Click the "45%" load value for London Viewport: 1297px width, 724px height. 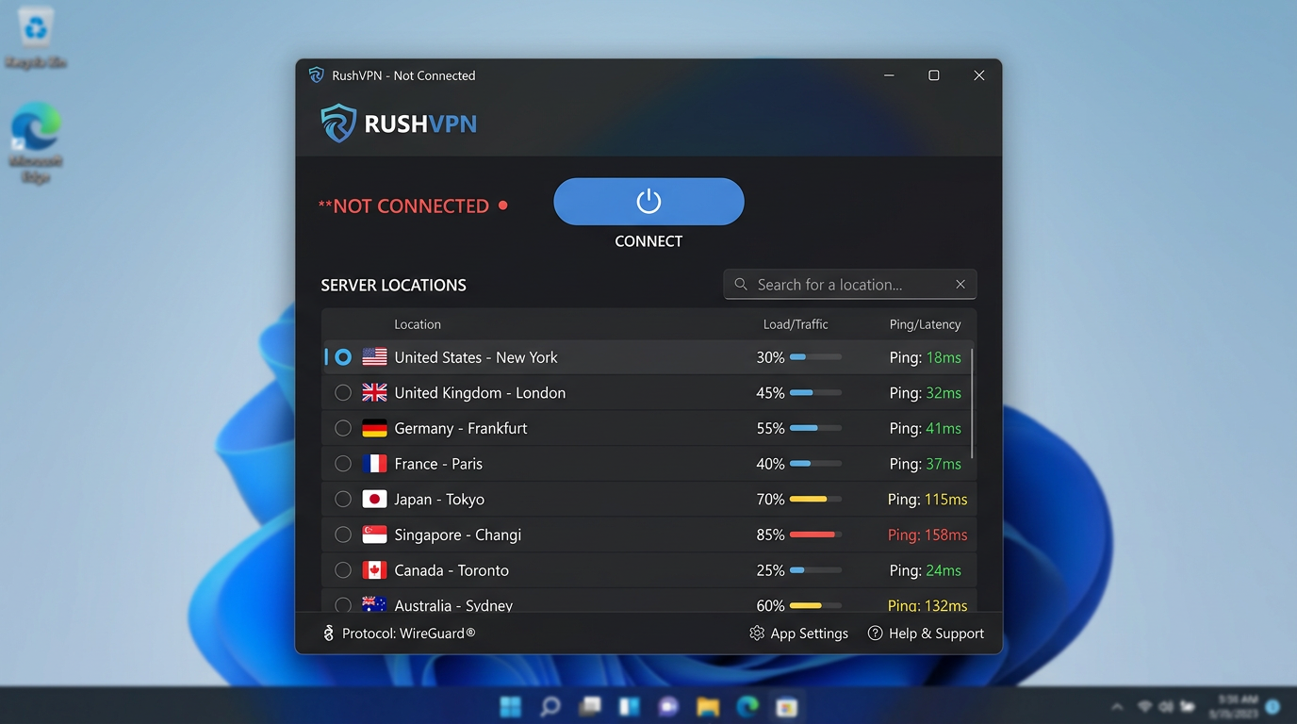point(770,393)
